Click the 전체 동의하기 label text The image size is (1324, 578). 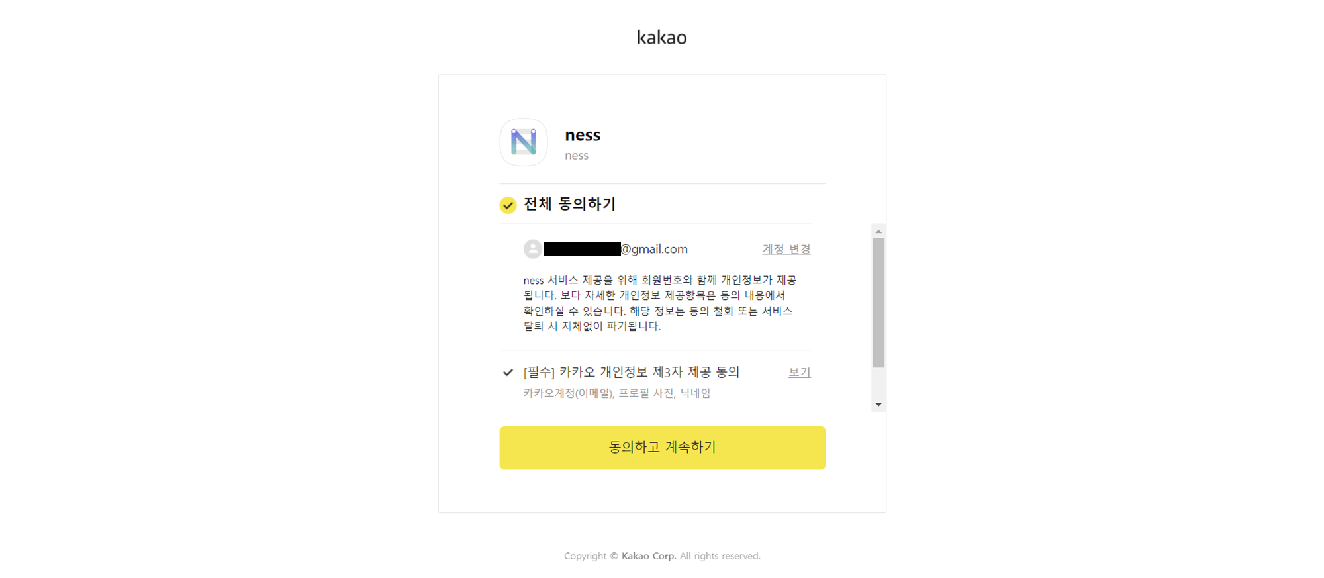[569, 204]
